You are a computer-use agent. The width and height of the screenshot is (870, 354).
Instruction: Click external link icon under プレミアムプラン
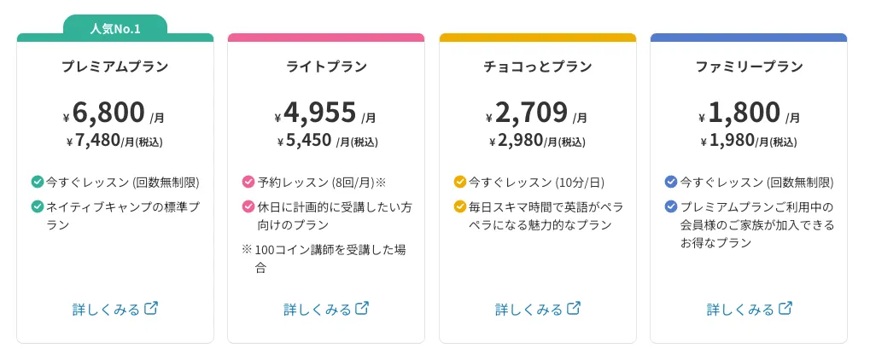click(152, 308)
